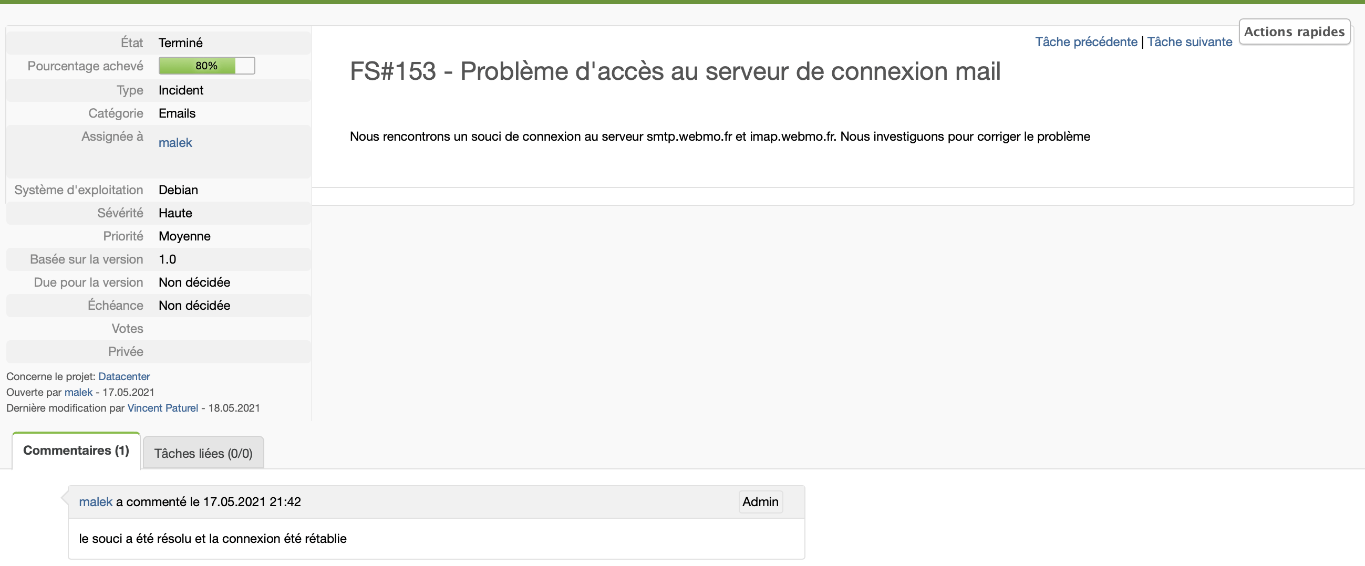Switch to the Commentaires (1) tab

point(76,450)
